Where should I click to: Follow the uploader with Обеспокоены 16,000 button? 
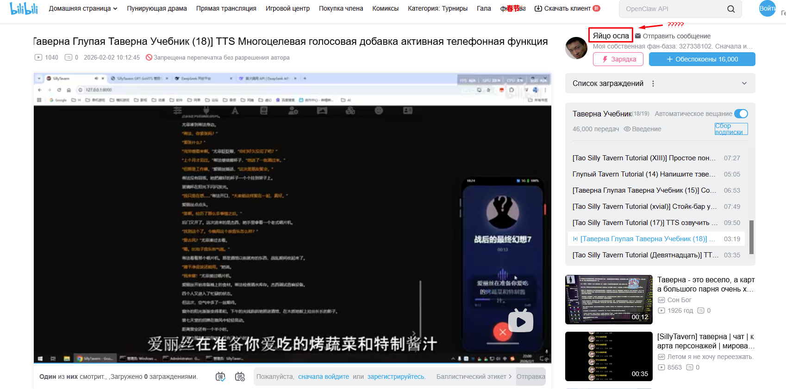(x=702, y=59)
